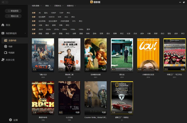Filter by region 大陆
The width and height of the screenshot is (187, 123).
40,25
